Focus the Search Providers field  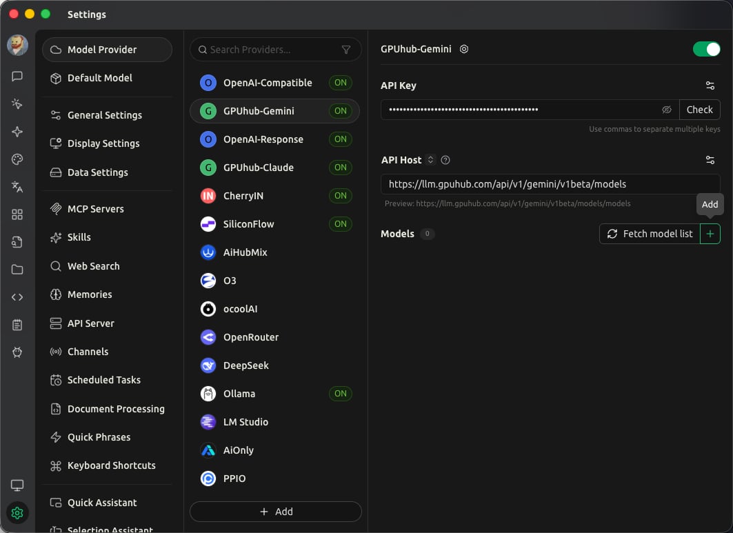(x=276, y=50)
